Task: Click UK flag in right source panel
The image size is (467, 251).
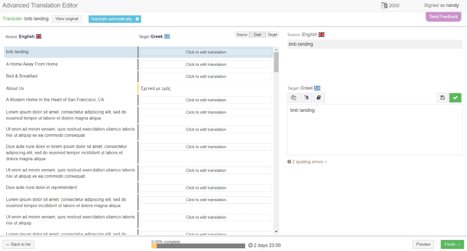Action: (322, 34)
